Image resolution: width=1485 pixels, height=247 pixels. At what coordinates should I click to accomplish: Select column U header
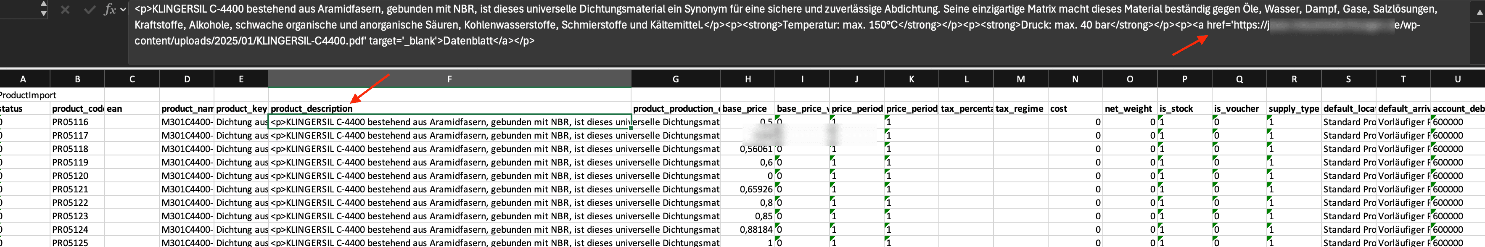point(1458,79)
